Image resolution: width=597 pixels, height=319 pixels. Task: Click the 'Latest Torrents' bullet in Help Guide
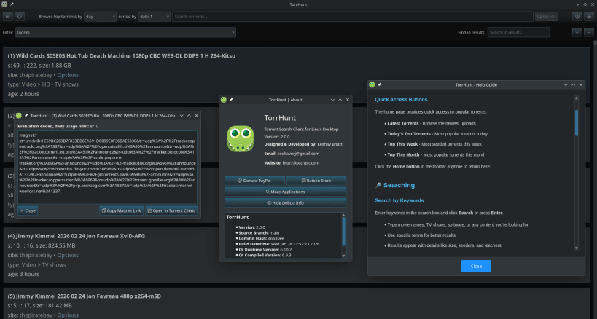click(x=432, y=123)
